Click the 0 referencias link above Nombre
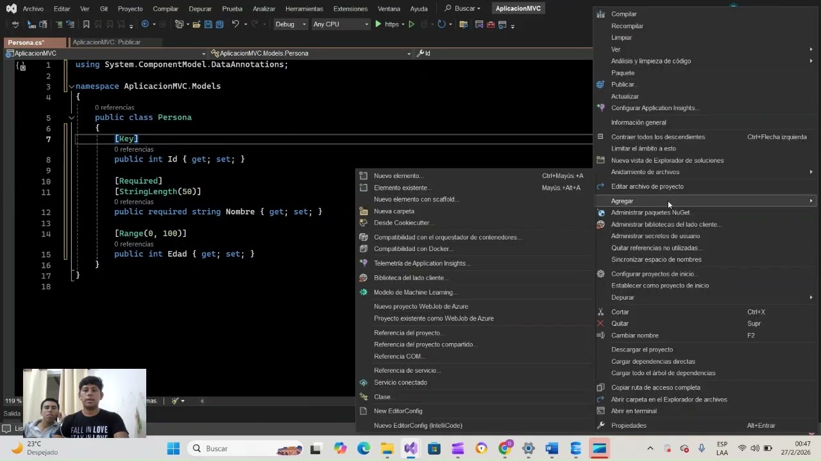Viewport: 821px width, 461px height. point(134,202)
